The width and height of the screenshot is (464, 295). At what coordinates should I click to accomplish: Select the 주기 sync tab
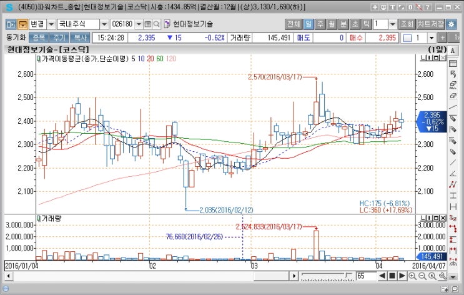pyautogui.click(x=59, y=37)
